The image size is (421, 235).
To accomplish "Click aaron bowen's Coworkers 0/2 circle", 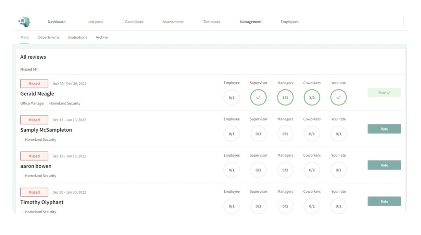I will click(x=312, y=170).
